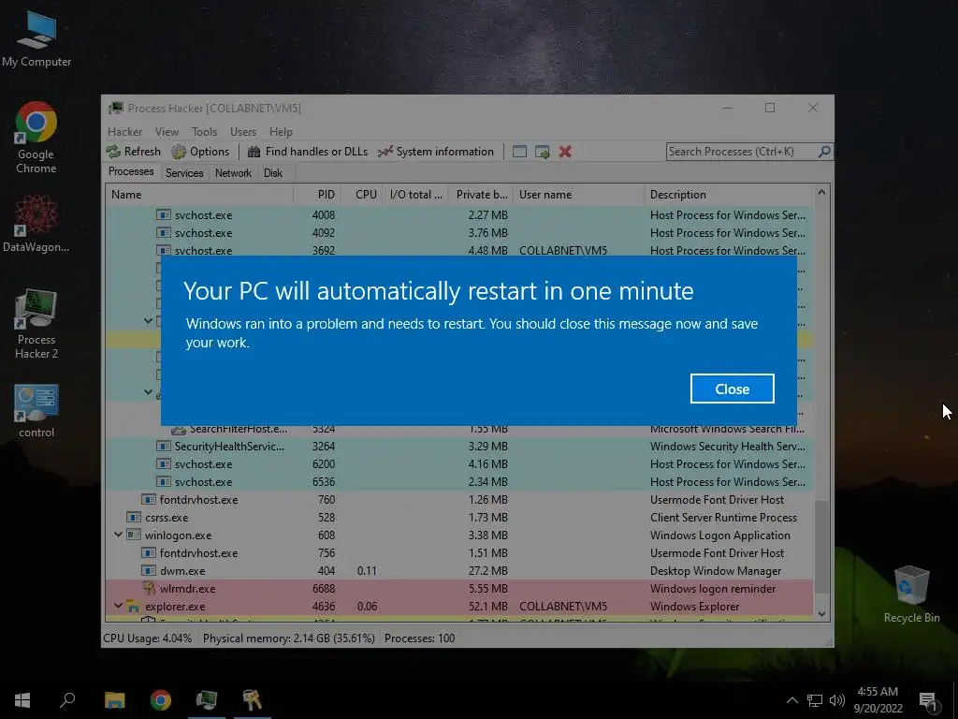Switch to the Processes tab

pos(131,172)
